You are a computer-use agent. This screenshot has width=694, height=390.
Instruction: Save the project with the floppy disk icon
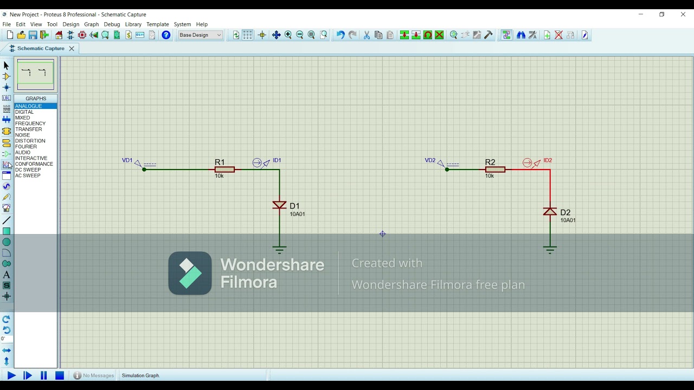[x=33, y=35]
